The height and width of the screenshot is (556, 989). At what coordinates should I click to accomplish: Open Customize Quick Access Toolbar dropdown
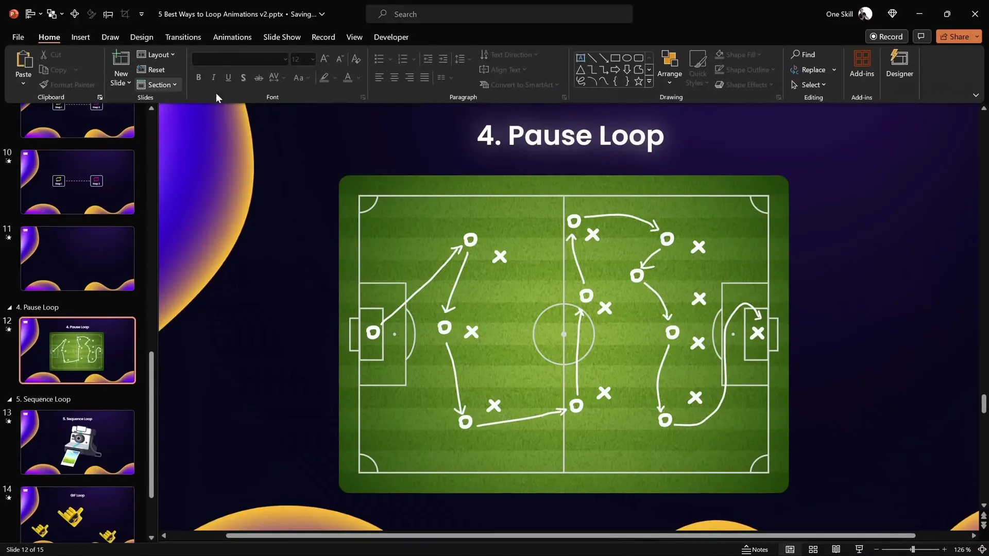[x=141, y=14]
